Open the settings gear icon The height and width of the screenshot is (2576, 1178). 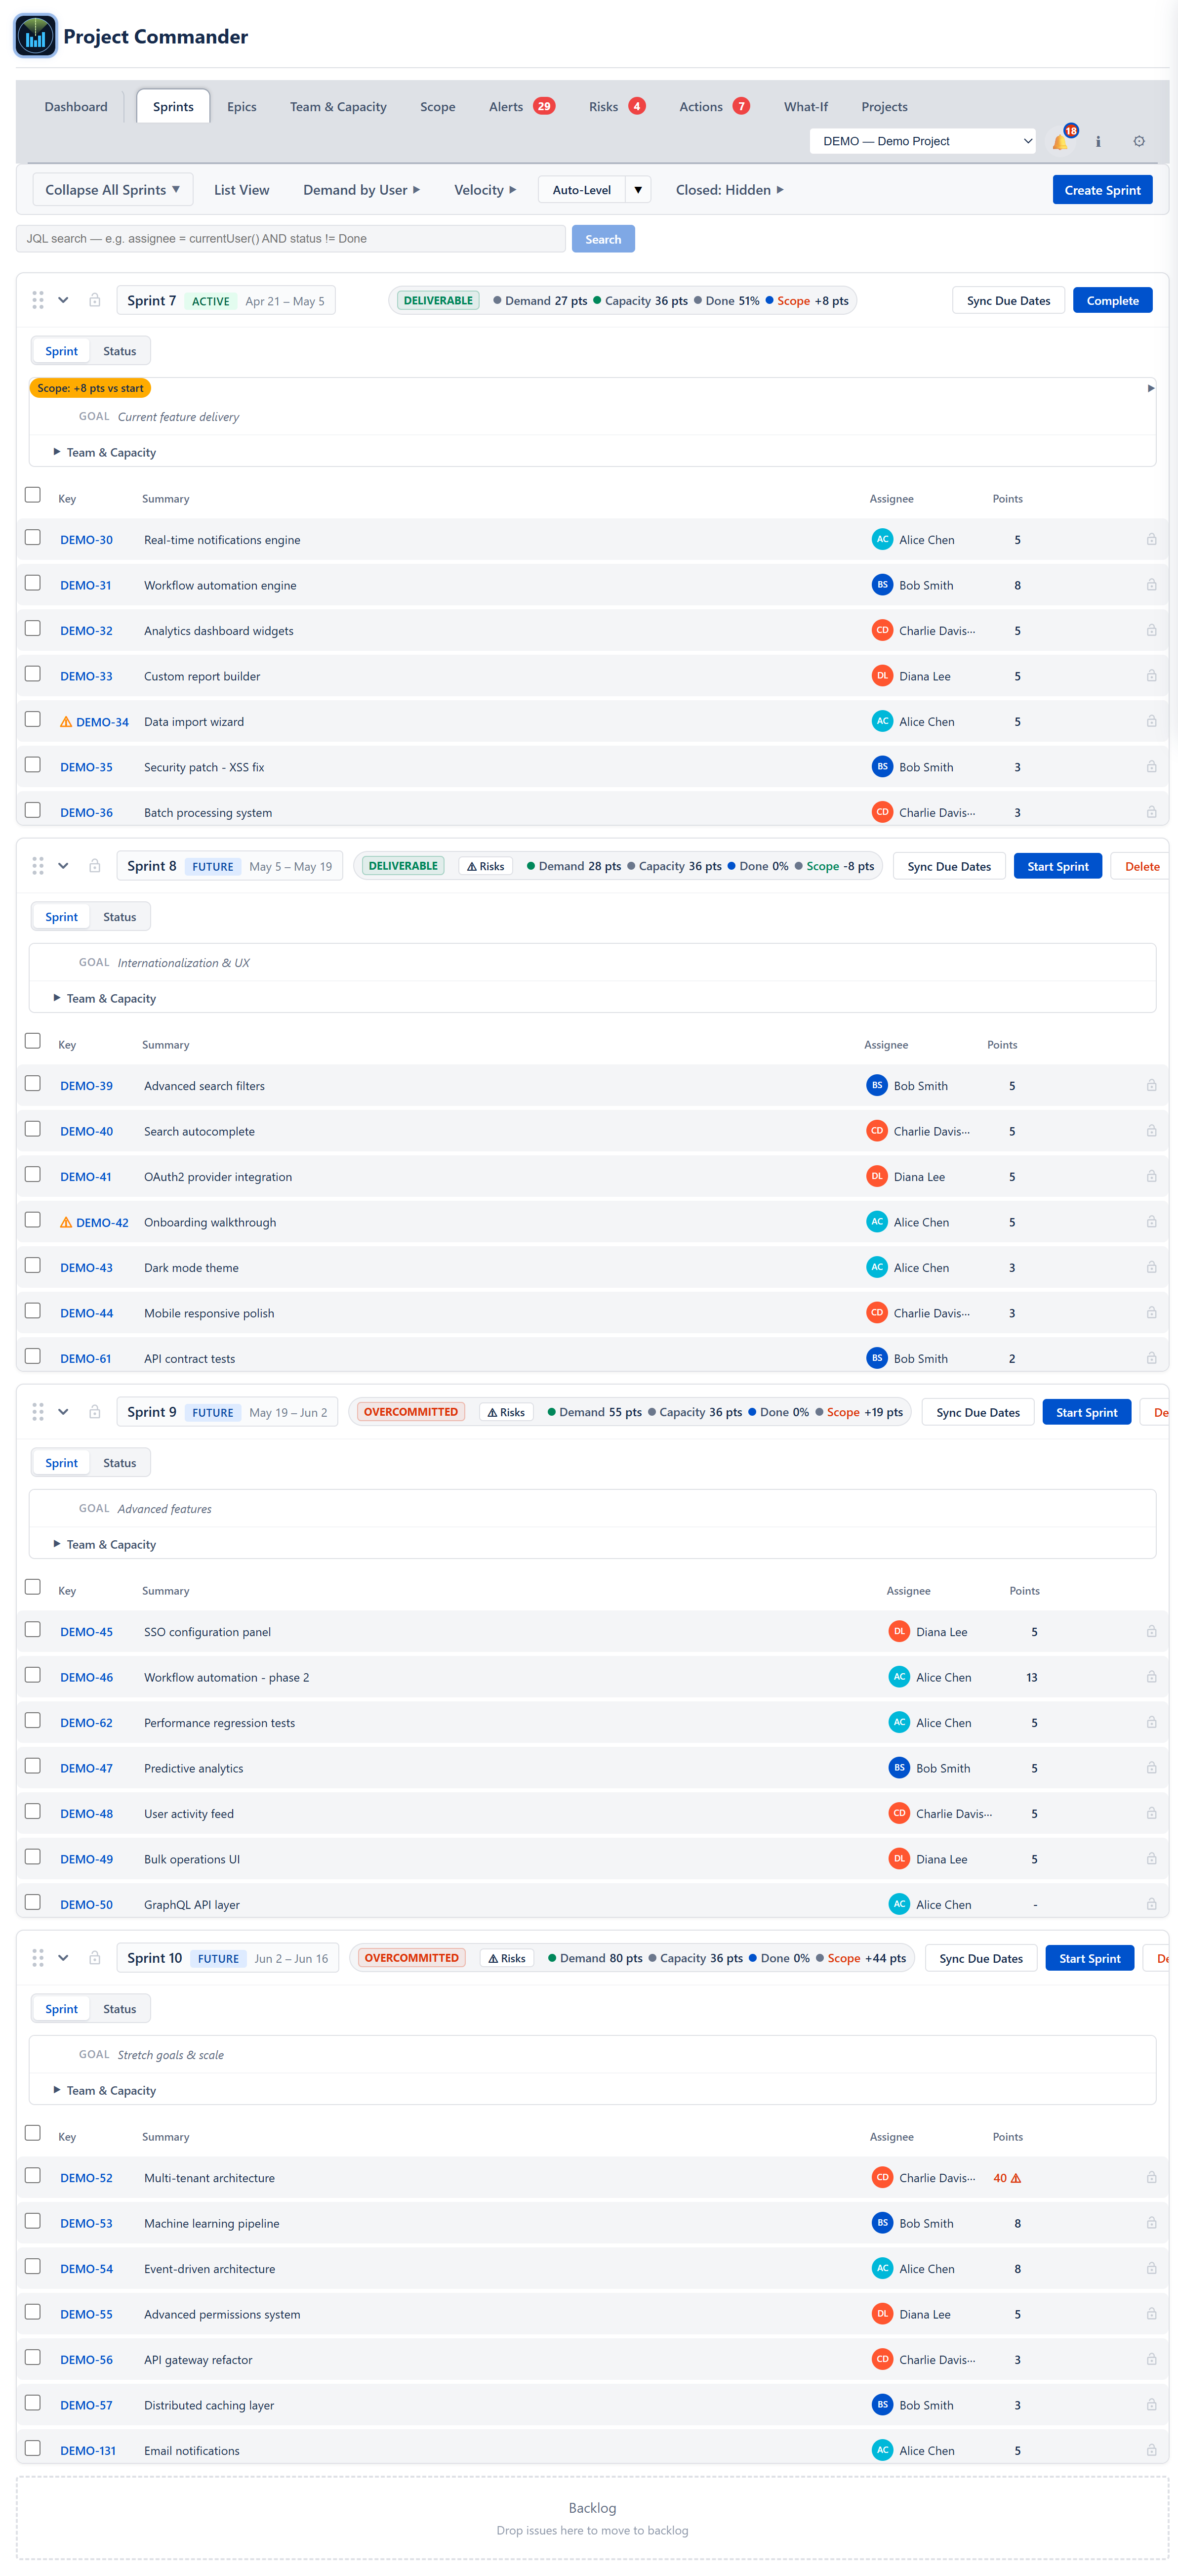pyautogui.click(x=1139, y=141)
